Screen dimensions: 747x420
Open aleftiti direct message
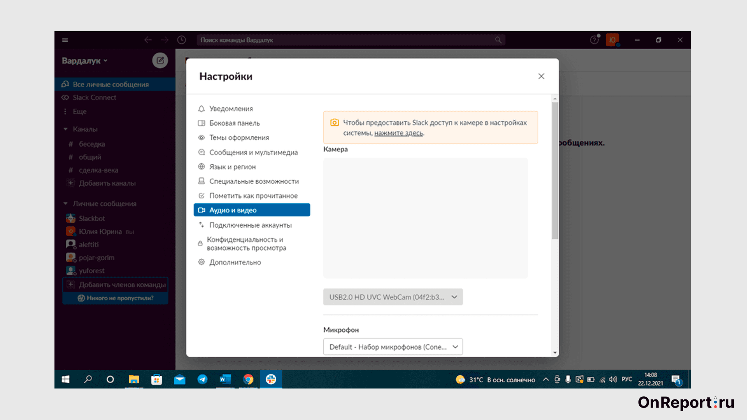point(115,245)
